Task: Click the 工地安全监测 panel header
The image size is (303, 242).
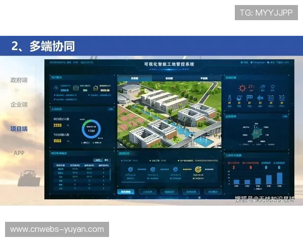Action: (233, 155)
